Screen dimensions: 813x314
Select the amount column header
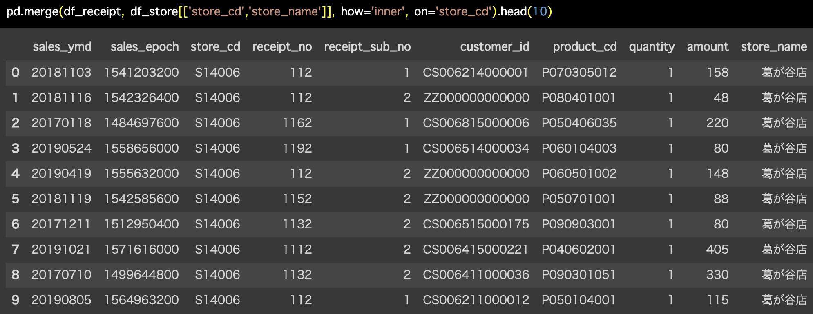(x=708, y=47)
